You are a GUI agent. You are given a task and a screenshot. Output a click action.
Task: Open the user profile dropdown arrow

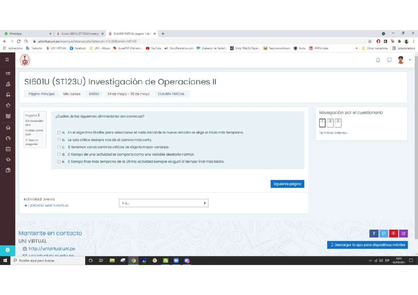tap(410, 60)
